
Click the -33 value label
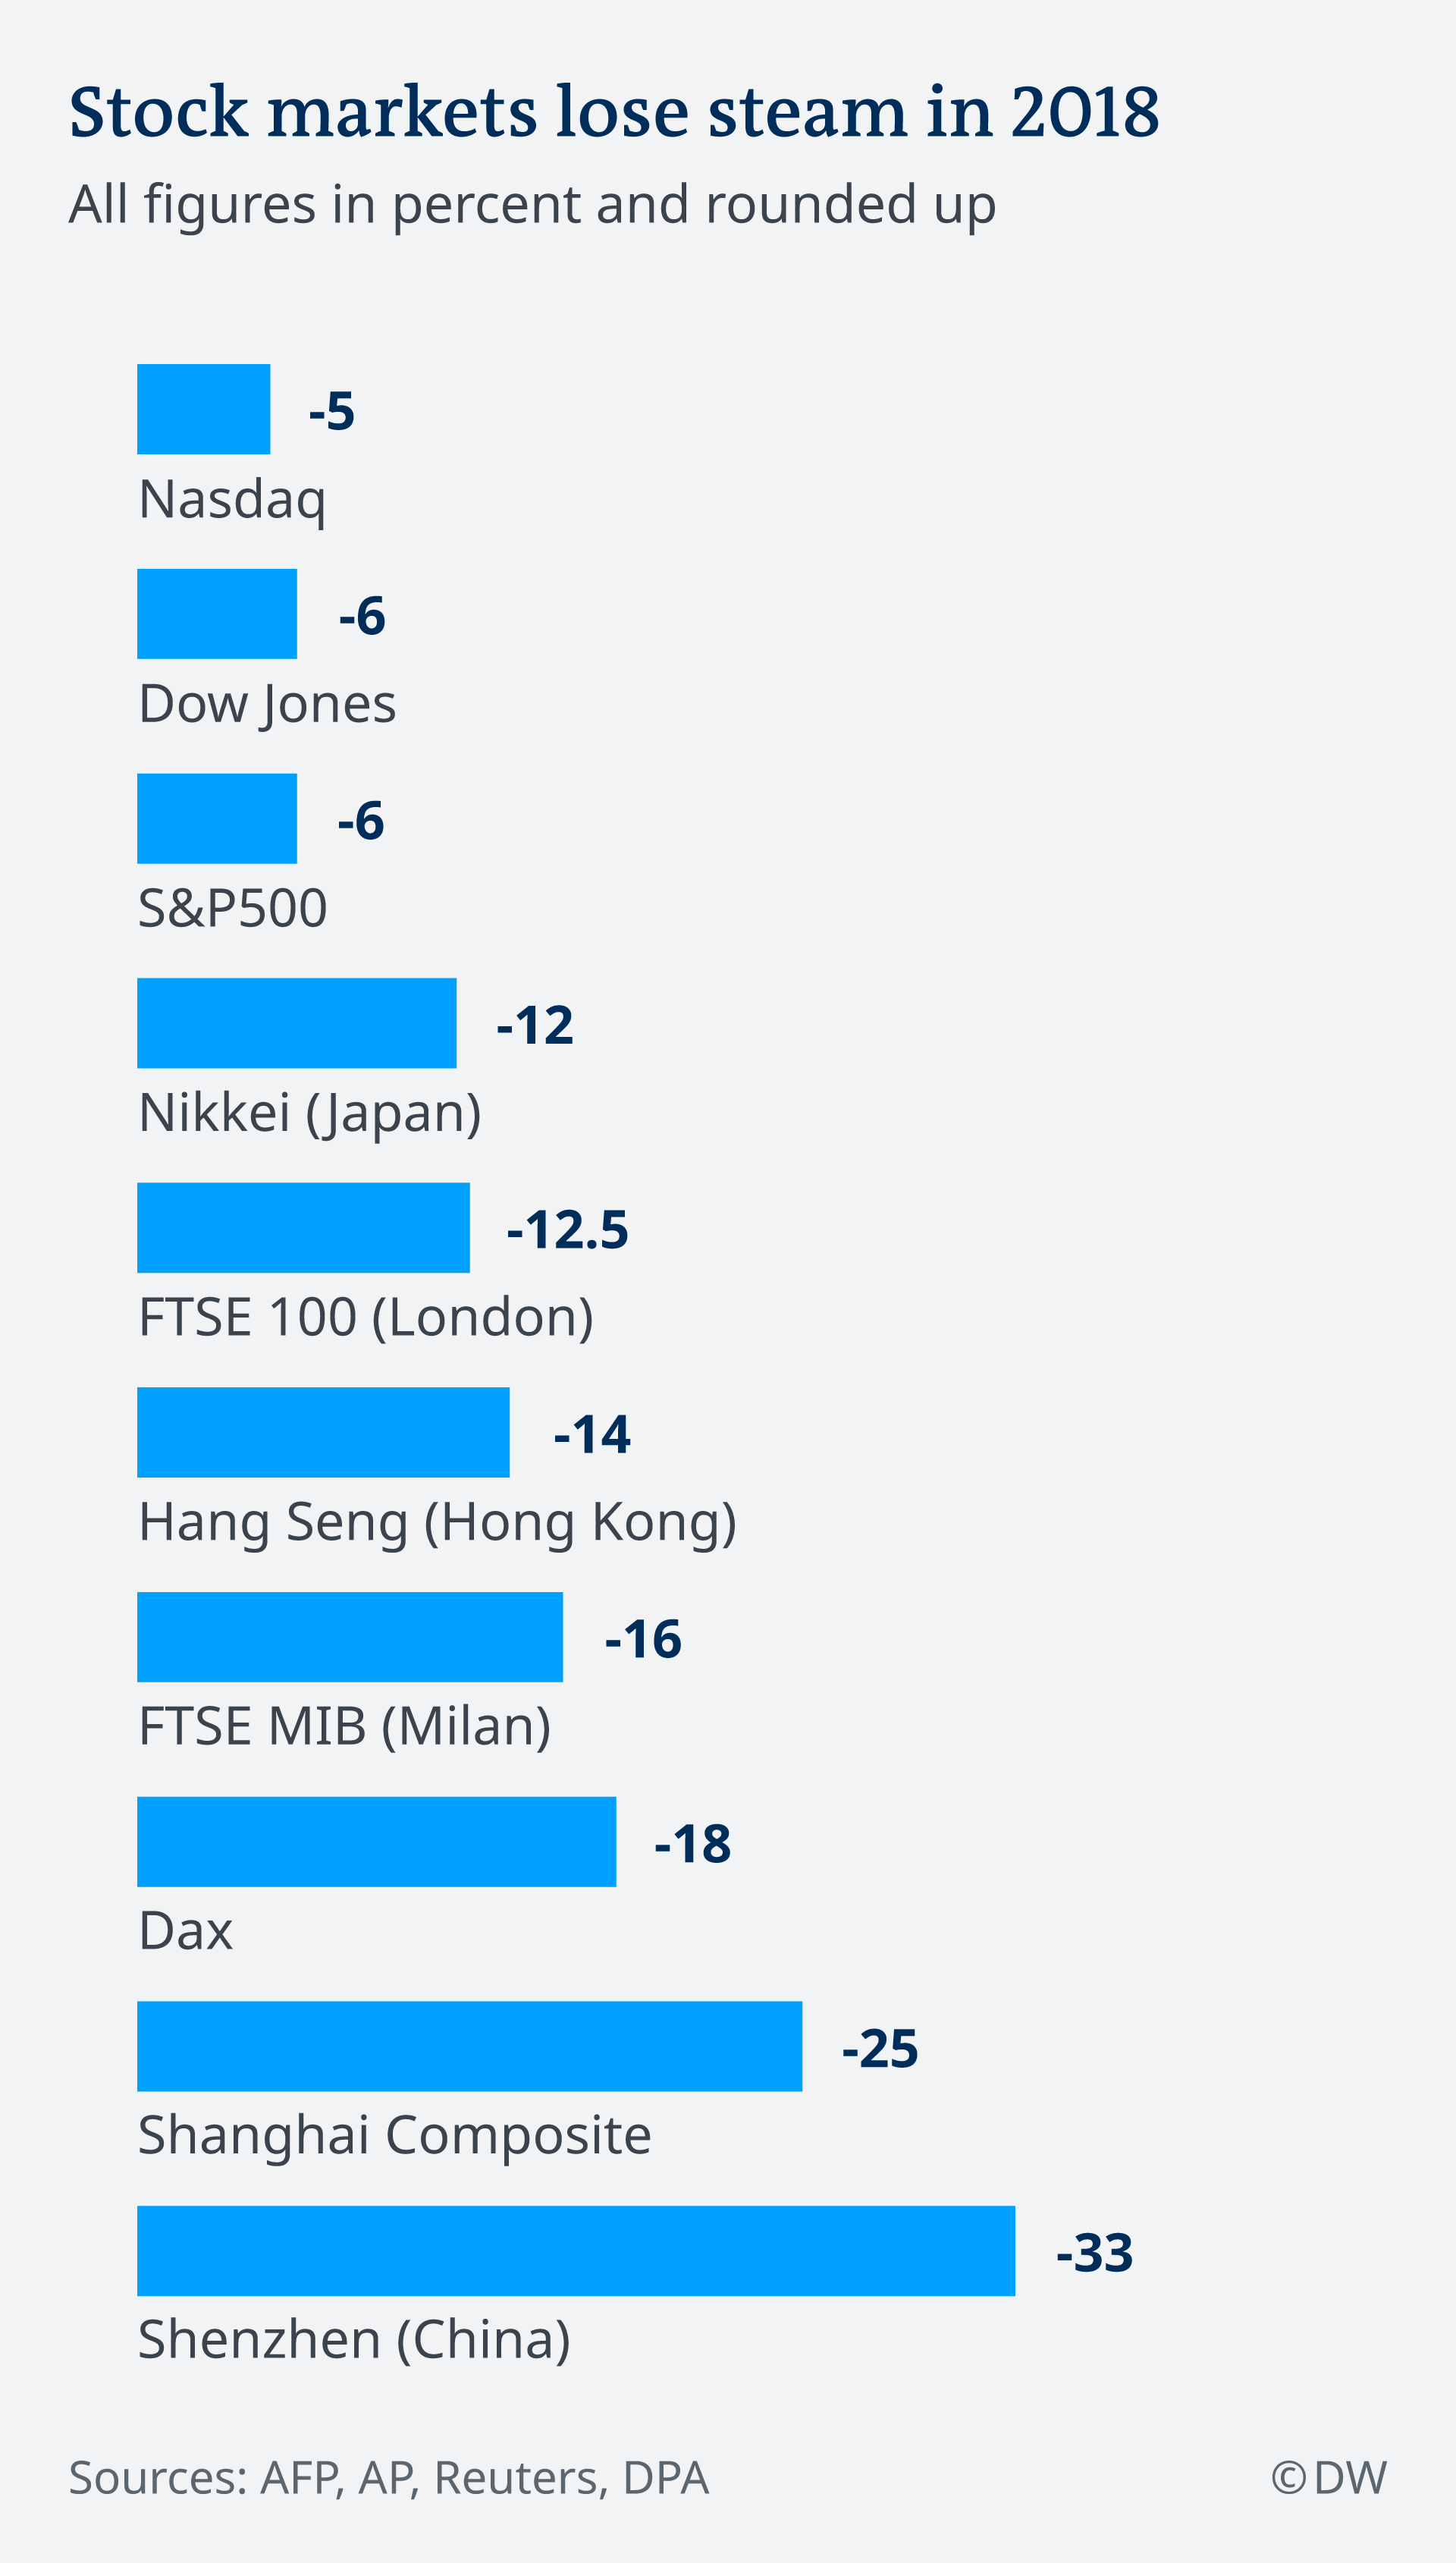pos(1095,2253)
